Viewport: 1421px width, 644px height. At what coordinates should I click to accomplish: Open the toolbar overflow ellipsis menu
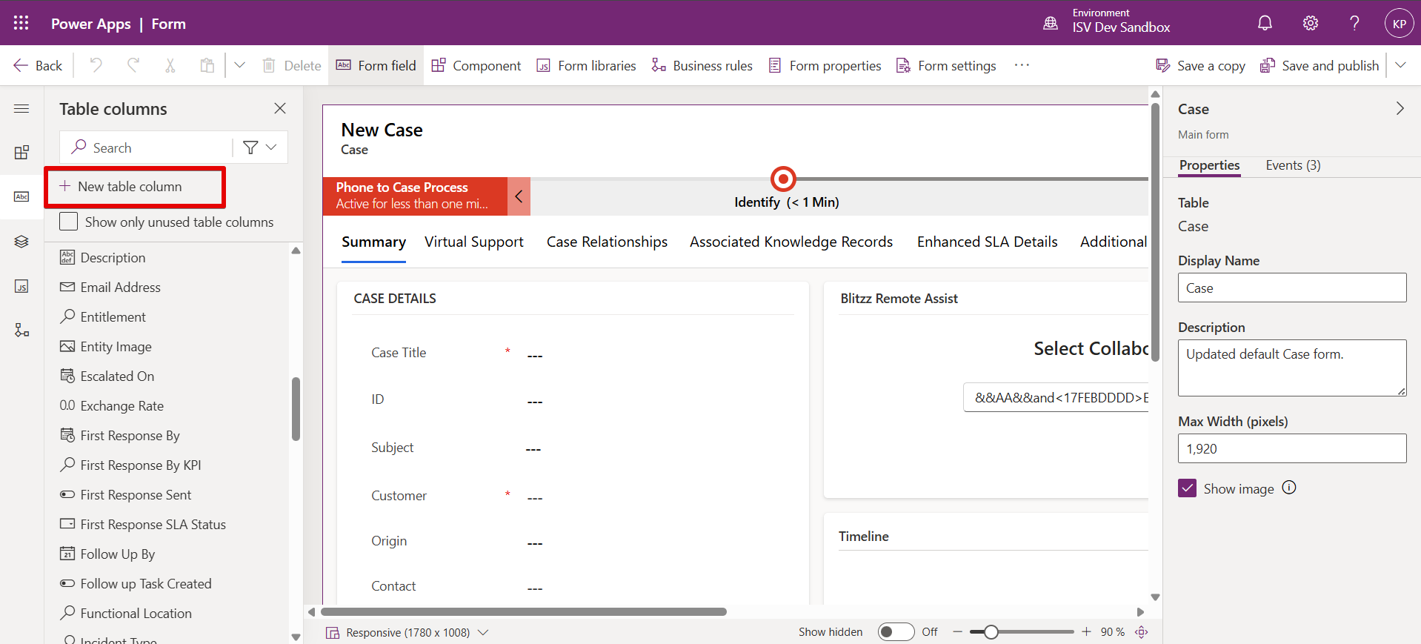pos(1022,65)
